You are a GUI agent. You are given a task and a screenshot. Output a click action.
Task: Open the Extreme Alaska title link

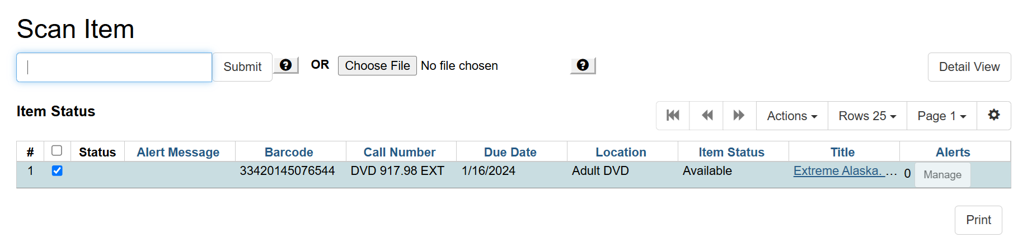pos(837,171)
